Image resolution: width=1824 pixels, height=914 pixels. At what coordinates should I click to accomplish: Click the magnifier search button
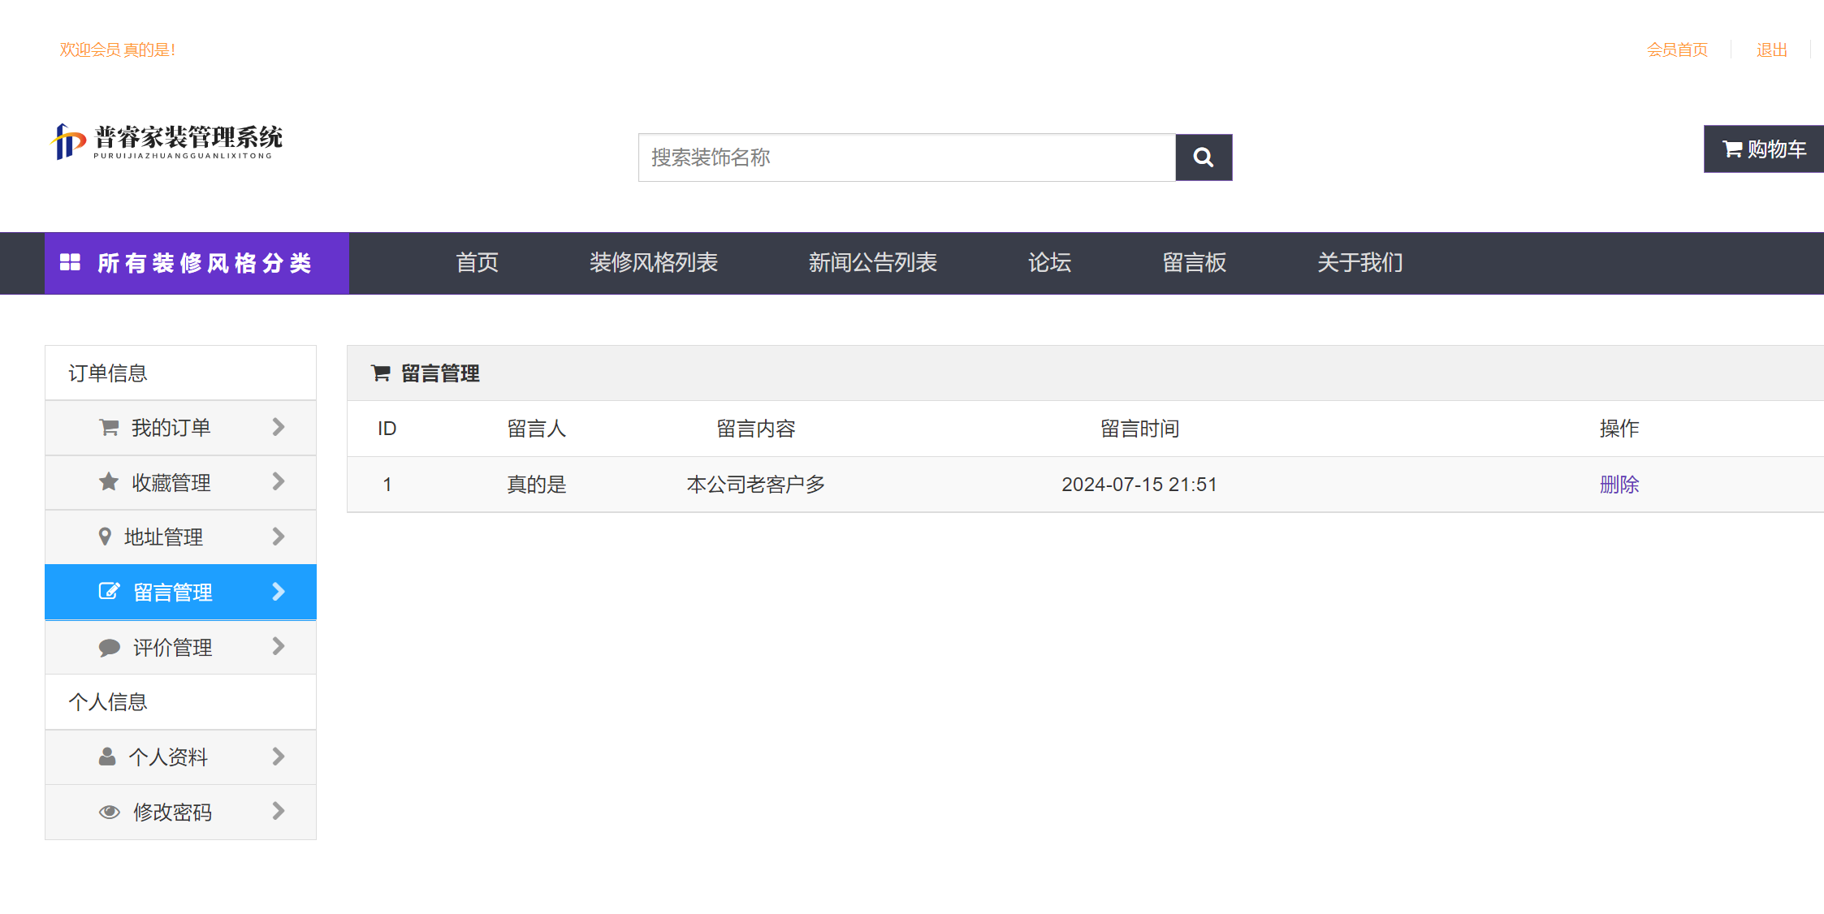1204,157
